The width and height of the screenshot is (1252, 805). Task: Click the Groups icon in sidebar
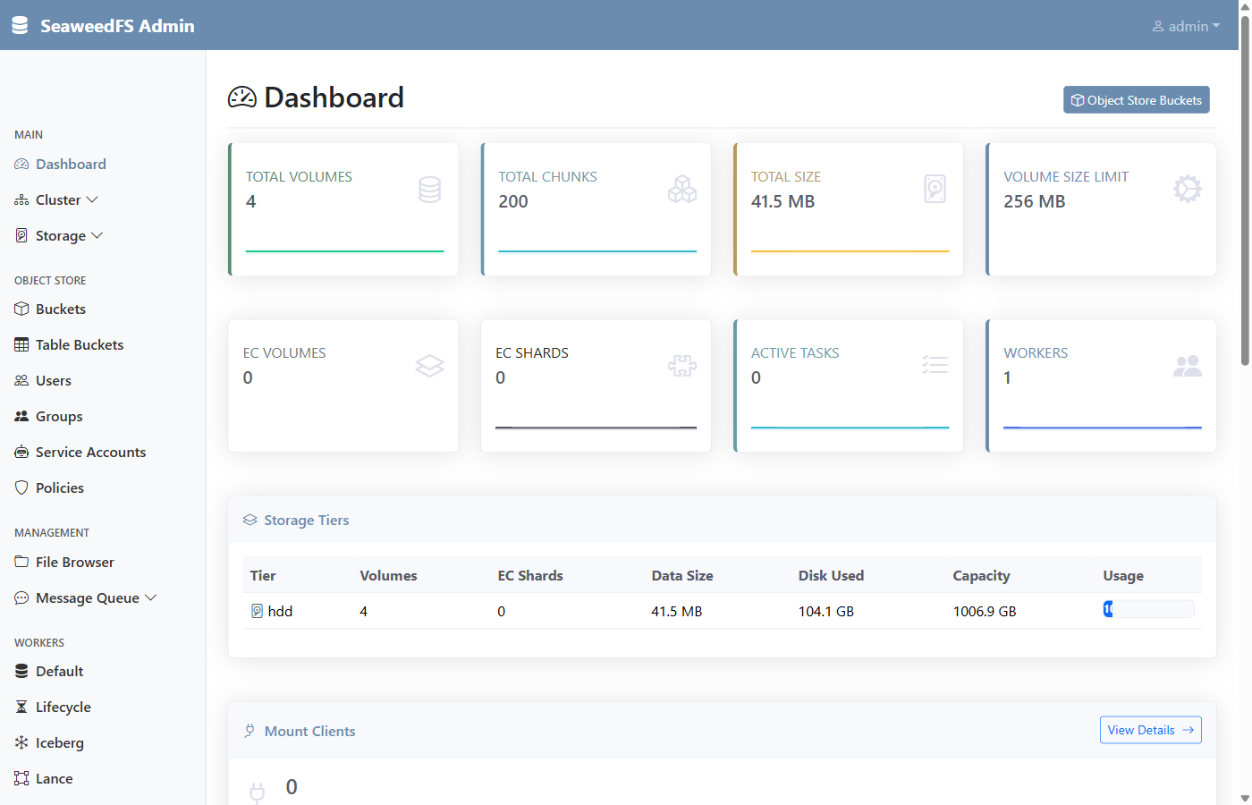(21, 417)
